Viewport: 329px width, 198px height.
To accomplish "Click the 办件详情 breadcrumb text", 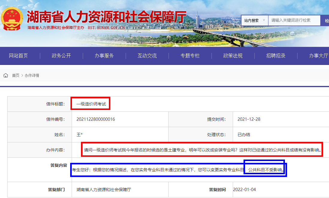I will tap(32, 75).
